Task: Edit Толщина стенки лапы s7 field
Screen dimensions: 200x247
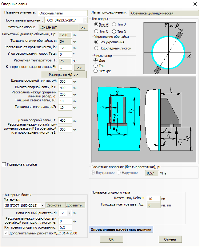Action: click(65, 108)
